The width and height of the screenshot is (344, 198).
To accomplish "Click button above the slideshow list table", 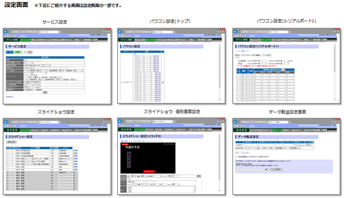I will (11, 142).
